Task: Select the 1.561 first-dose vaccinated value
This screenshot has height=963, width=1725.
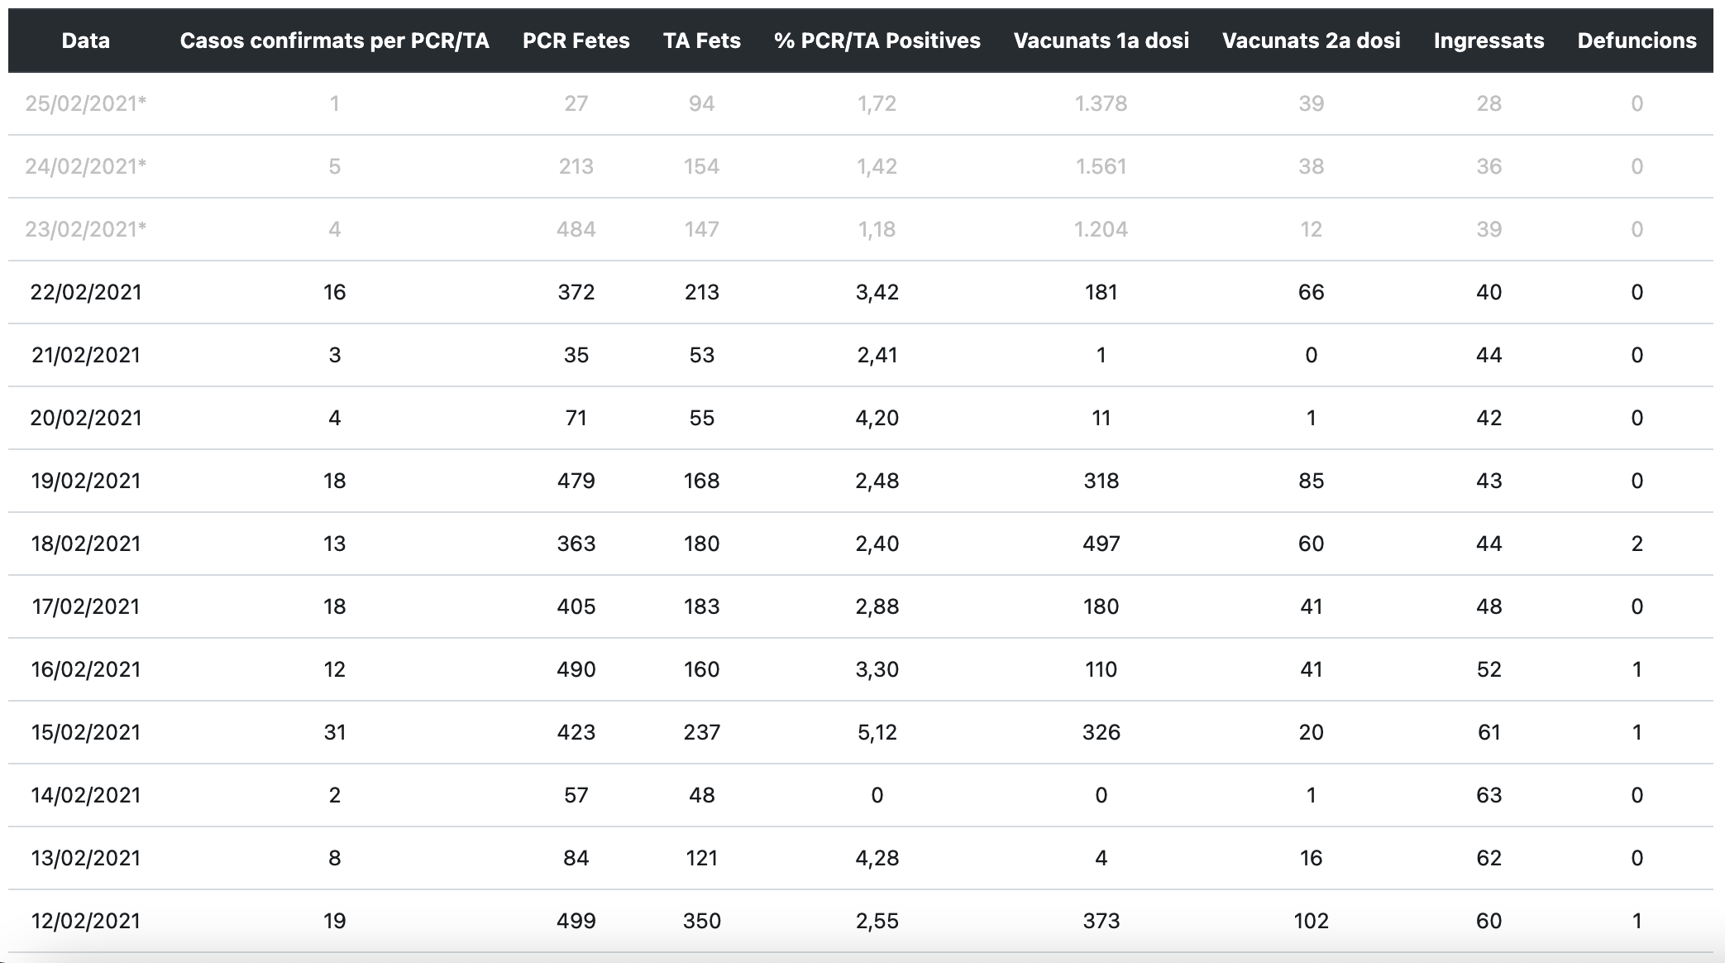Action: coord(1101,166)
